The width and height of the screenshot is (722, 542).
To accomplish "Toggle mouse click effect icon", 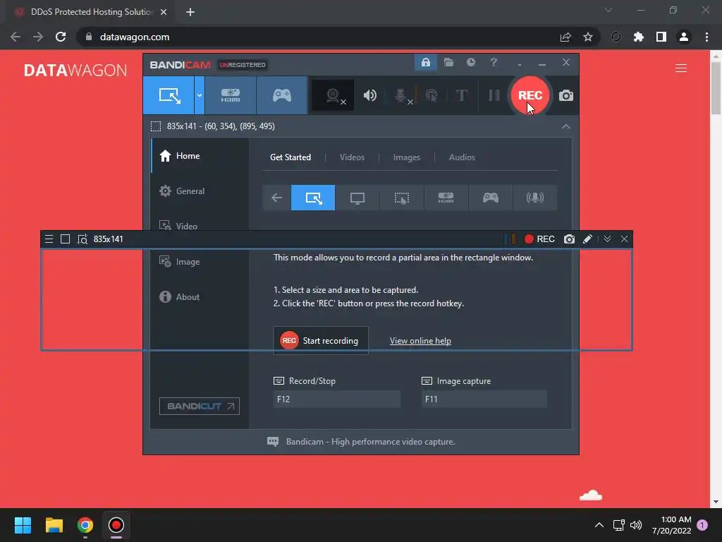I will (432, 95).
